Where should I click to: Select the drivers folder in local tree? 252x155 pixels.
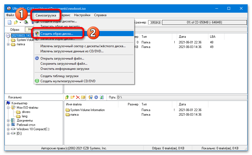click(26, 112)
